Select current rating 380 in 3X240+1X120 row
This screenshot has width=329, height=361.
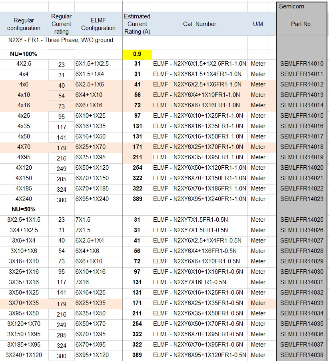[62, 356]
